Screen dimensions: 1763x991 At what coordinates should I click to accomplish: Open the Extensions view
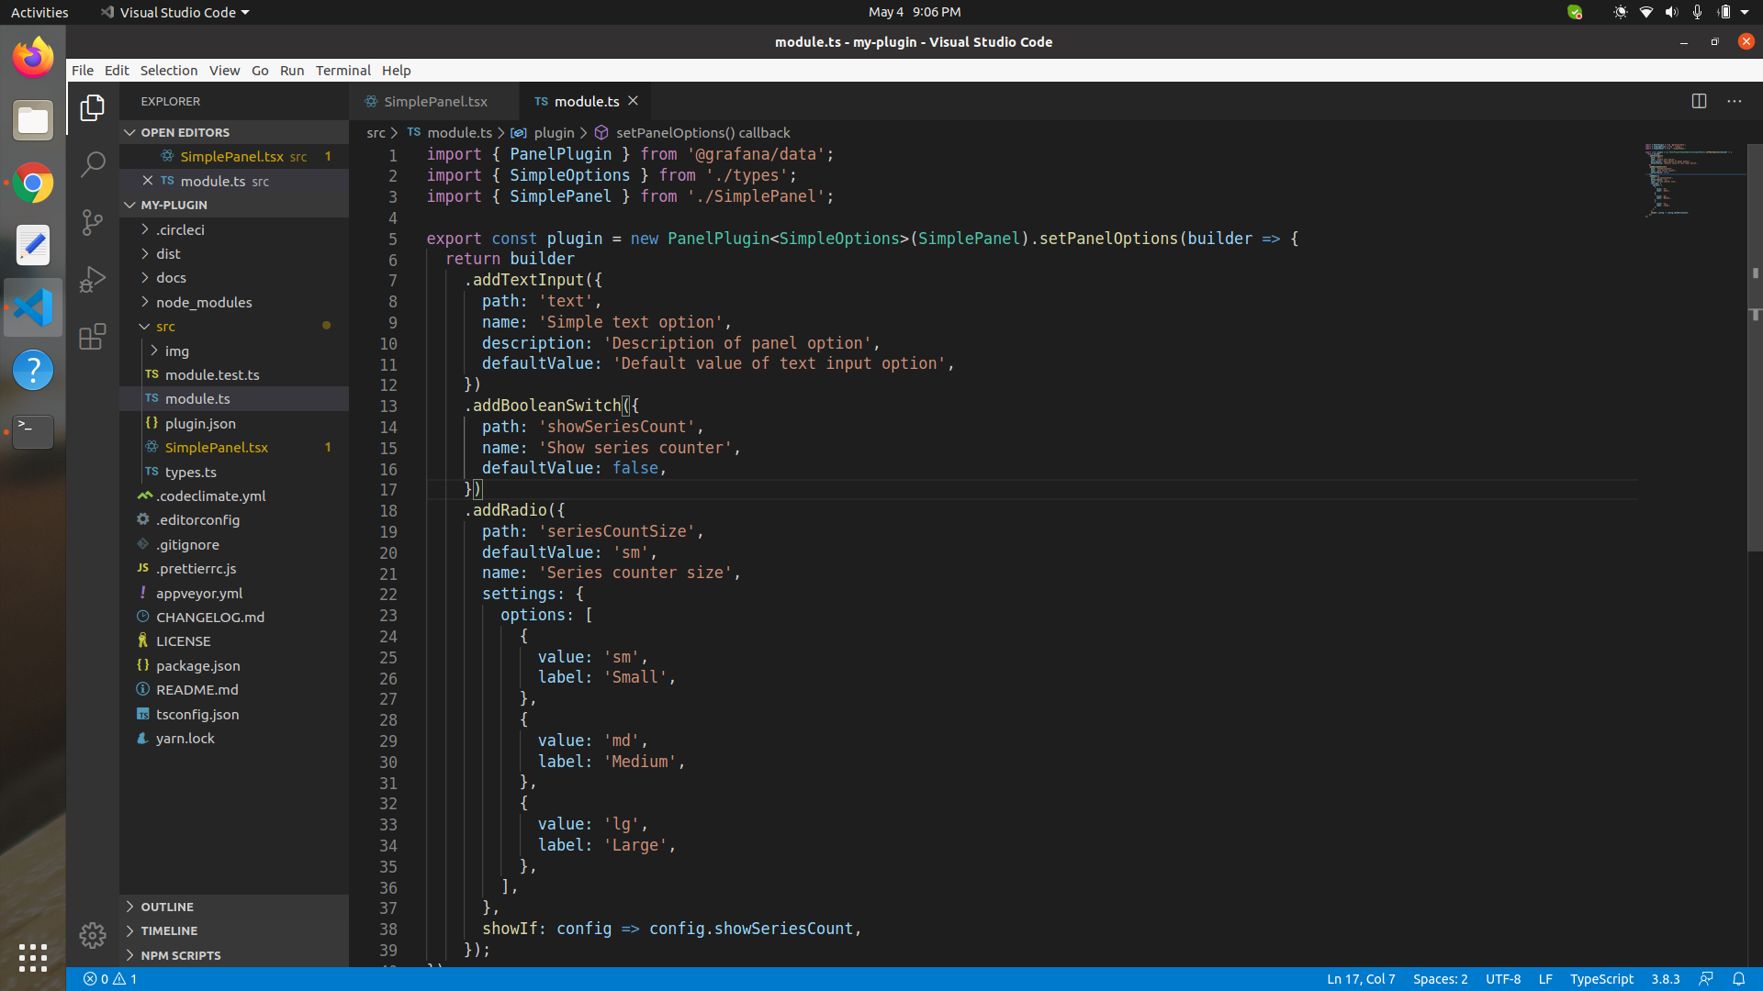coord(92,337)
